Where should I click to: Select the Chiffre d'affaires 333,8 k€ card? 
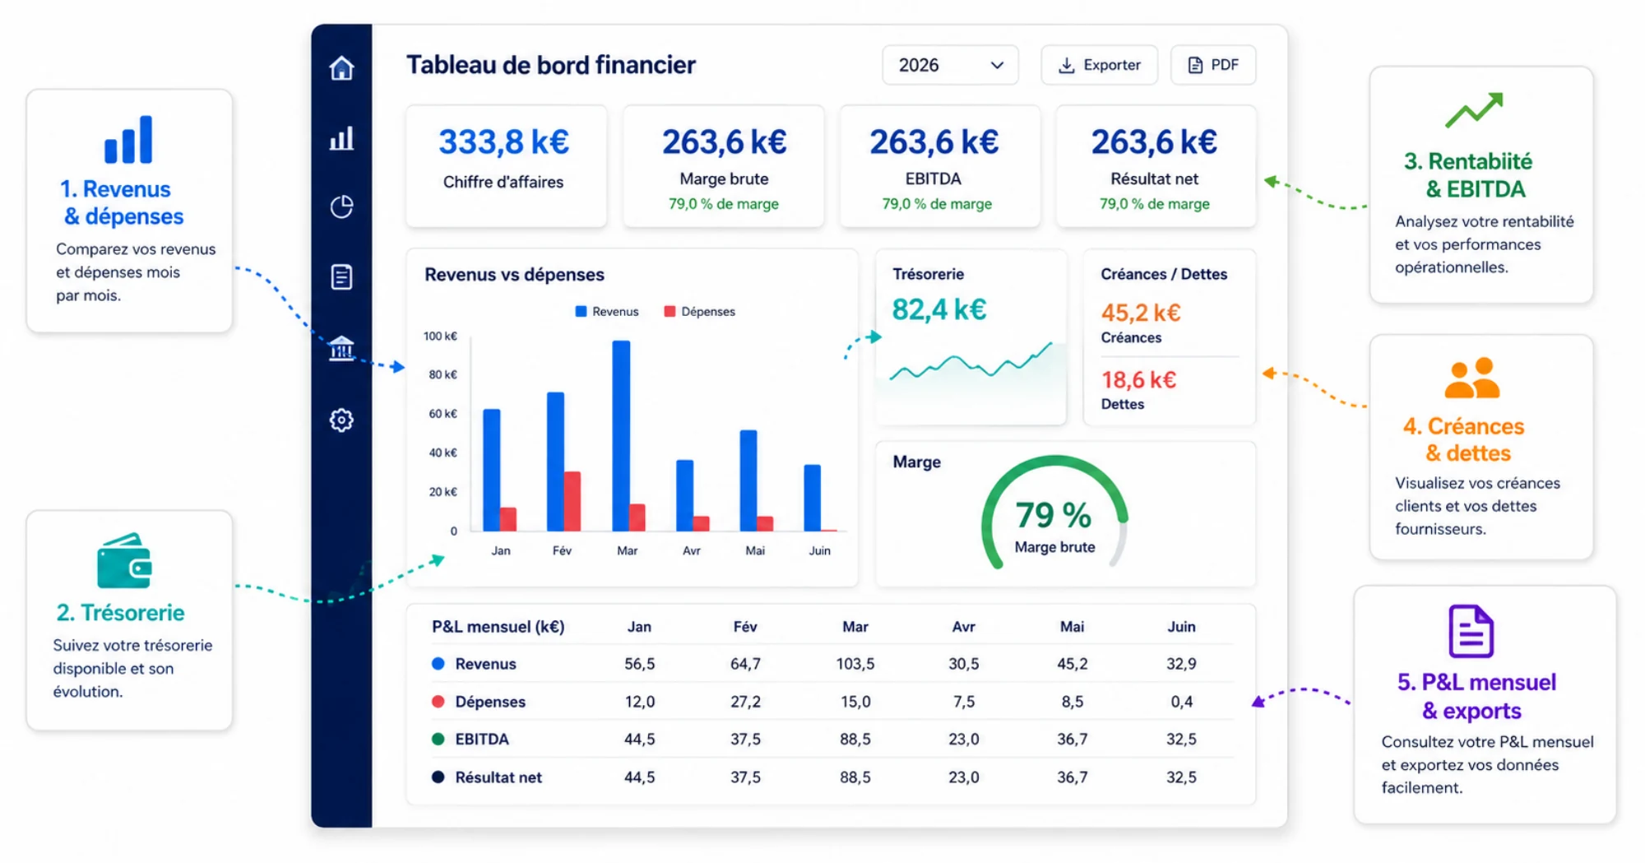(506, 165)
